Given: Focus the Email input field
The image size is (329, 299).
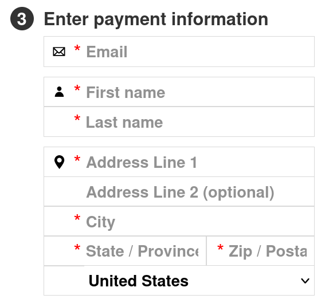Looking at the screenshot, I should pos(179,52).
